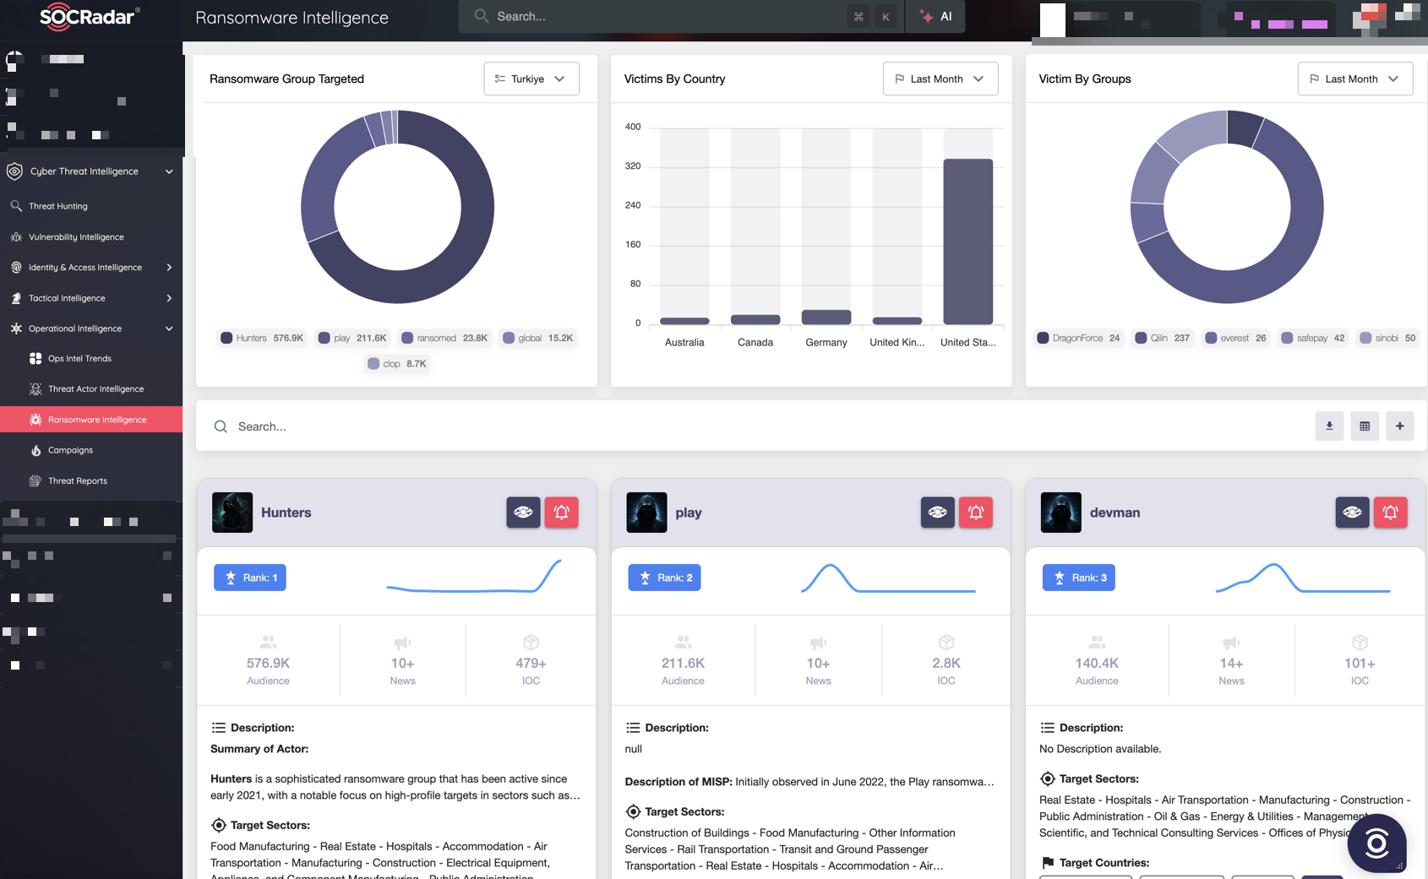Switch to table view using the grid icon

click(x=1365, y=426)
